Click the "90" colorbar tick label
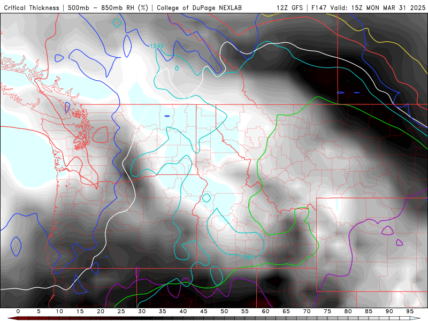Viewport: 428px width, 321px height. tap(389, 311)
